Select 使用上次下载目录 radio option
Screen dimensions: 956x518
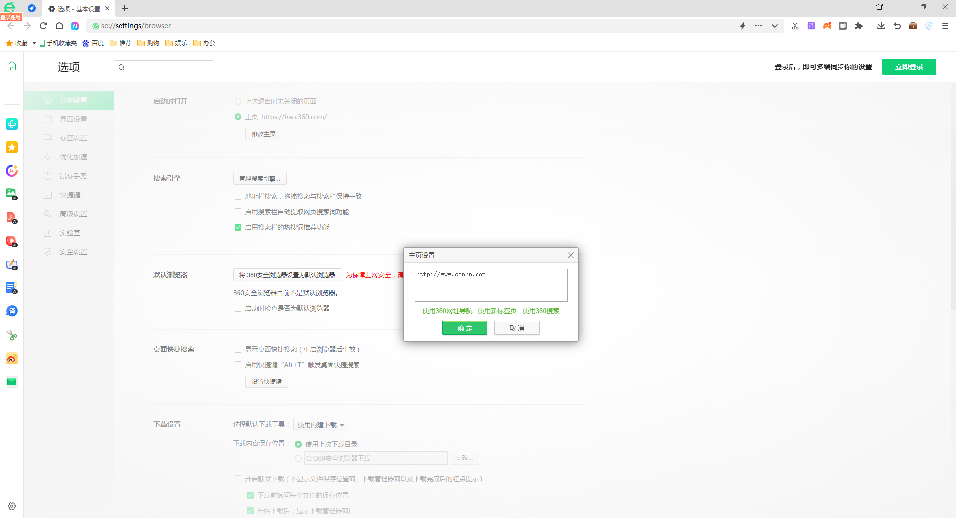298,444
